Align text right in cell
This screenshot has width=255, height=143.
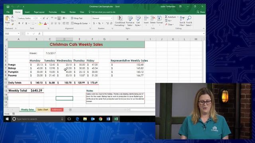point(59,23)
